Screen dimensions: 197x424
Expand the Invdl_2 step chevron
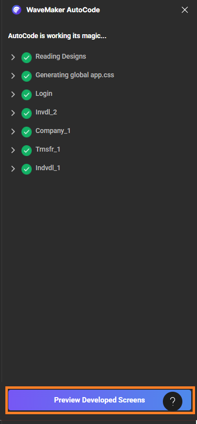coord(13,113)
